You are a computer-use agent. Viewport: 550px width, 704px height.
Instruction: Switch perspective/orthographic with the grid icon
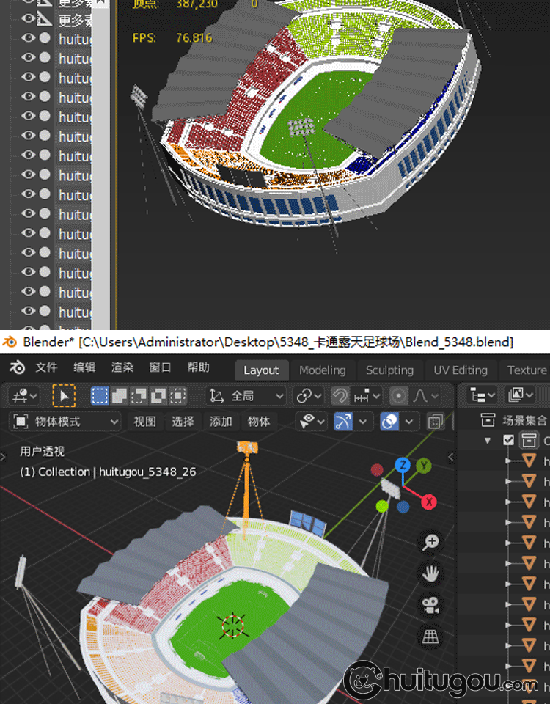(431, 637)
